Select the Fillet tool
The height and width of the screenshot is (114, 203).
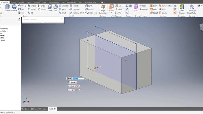(56, 8)
